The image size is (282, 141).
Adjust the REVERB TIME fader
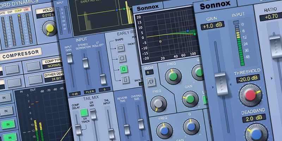click(127, 129)
